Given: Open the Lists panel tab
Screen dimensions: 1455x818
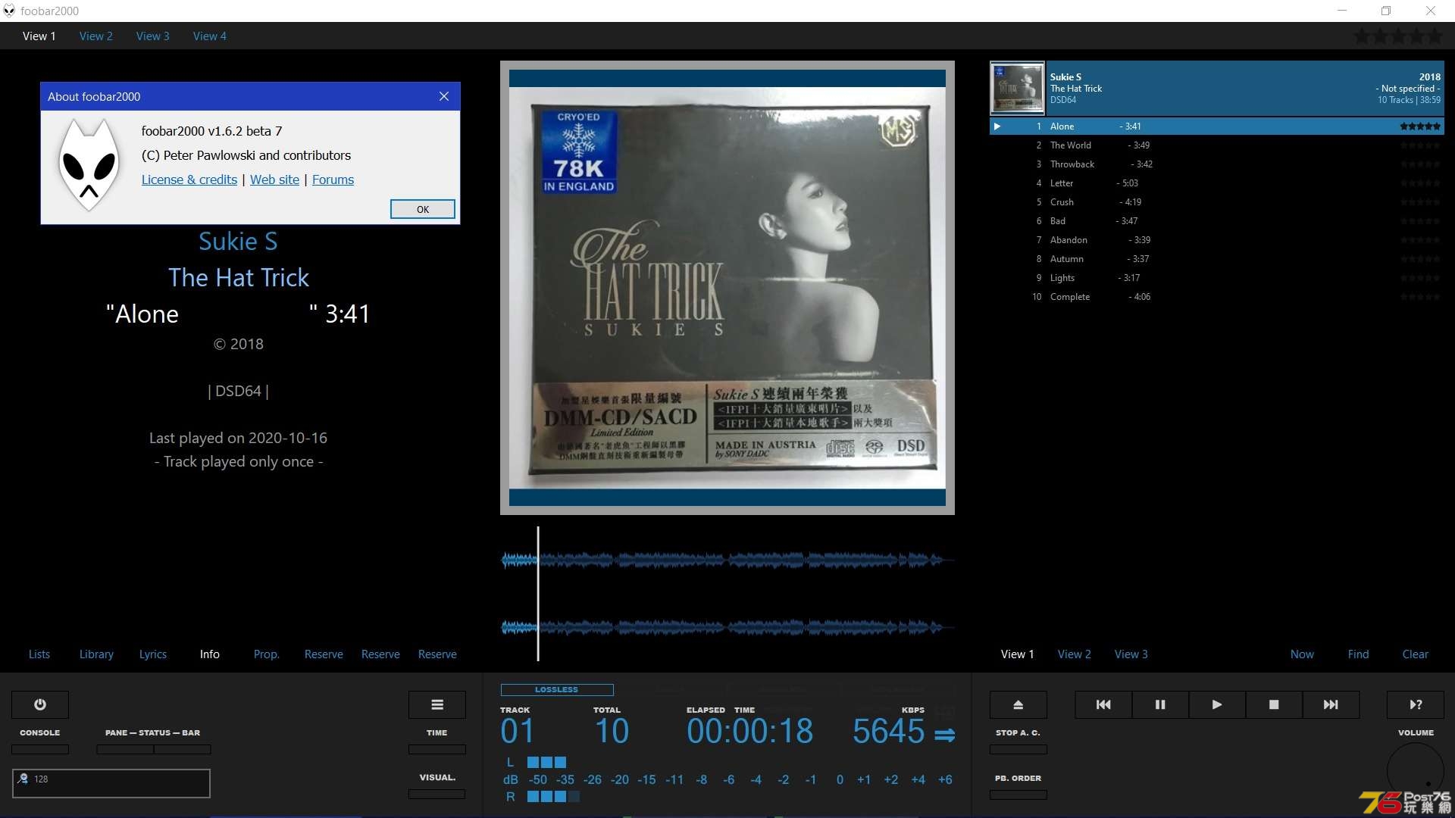Looking at the screenshot, I should pyautogui.click(x=39, y=654).
